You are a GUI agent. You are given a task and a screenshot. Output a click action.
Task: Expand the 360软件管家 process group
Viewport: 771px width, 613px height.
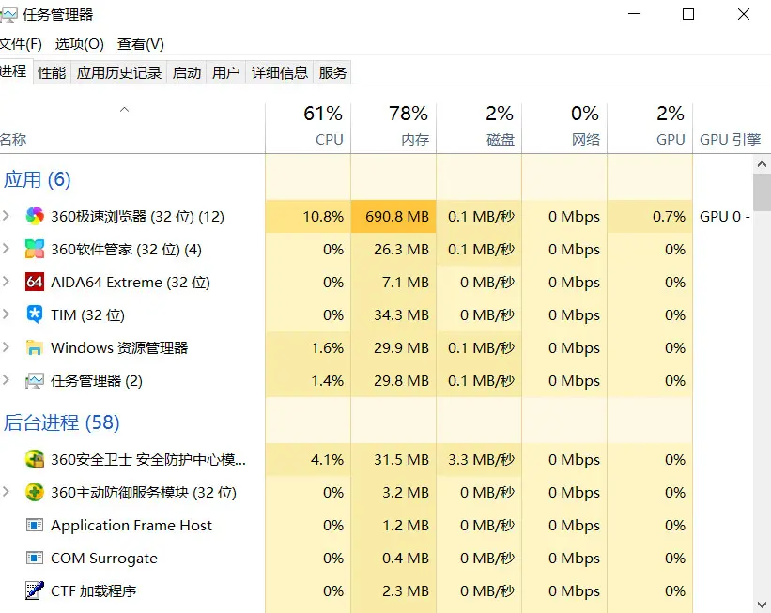[6, 249]
